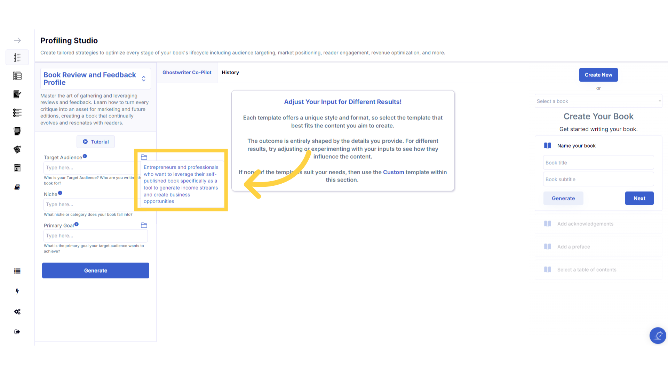Open the settings gears icon in sidebar
This screenshot has height=375, width=668.
[17, 312]
